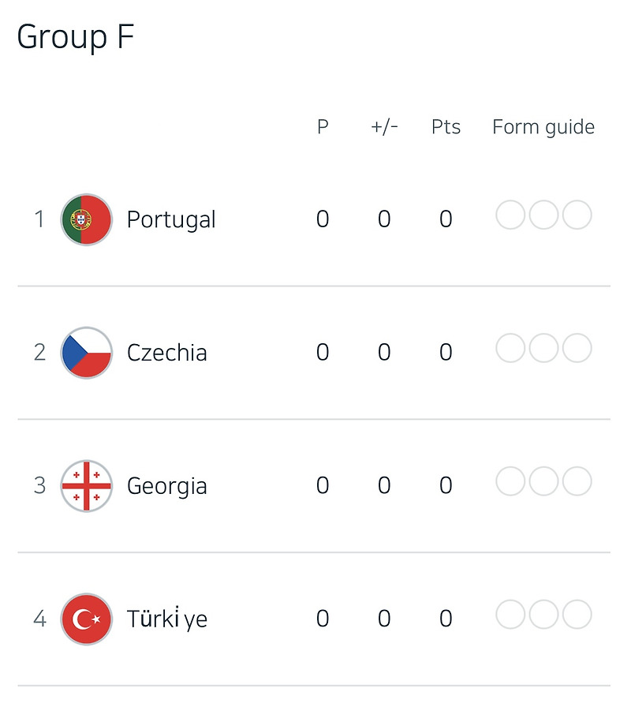Select Czechia's last form guide circle
631x707 pixels.
pos(577,348)
